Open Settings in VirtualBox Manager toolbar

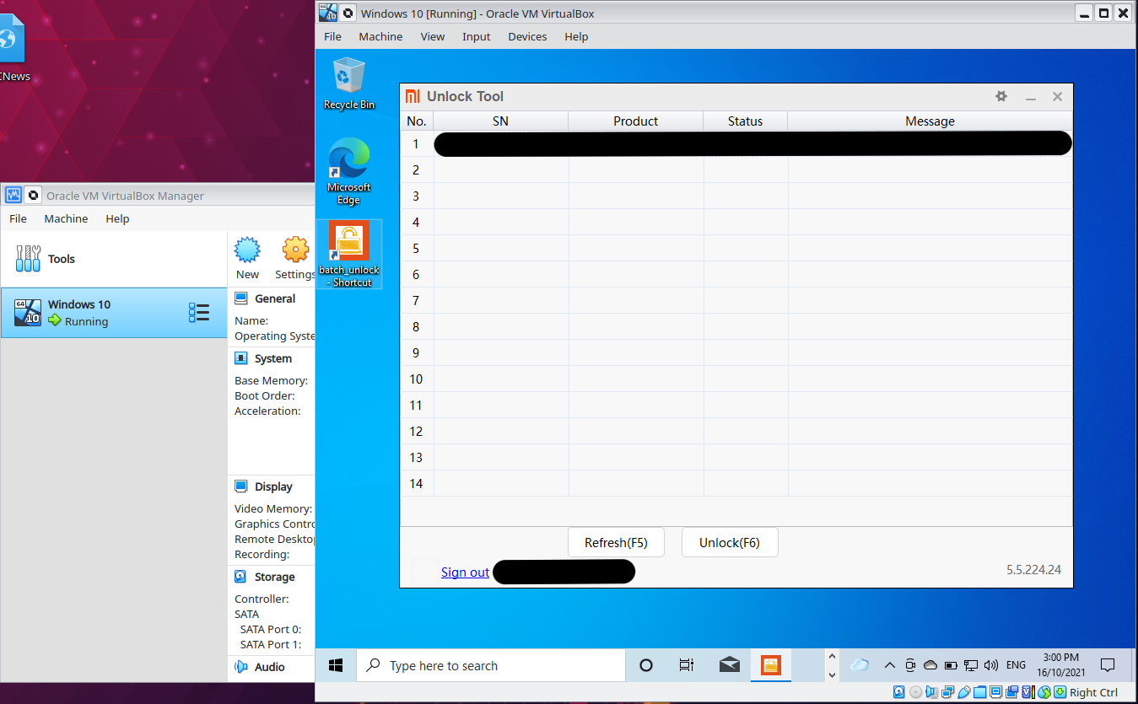(x=295, y=257)
